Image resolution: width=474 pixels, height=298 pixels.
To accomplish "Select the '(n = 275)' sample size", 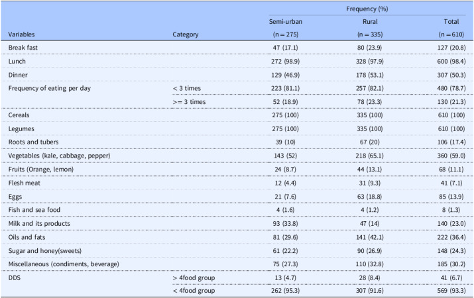I will pos(285,34).
